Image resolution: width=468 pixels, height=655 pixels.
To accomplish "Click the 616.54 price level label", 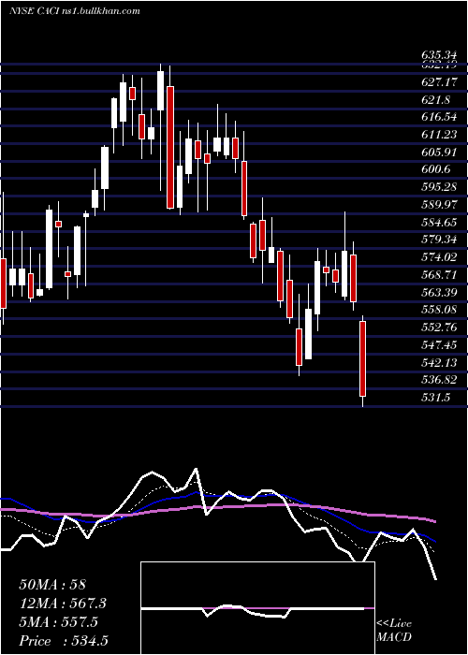I will [x=439, y=117].
